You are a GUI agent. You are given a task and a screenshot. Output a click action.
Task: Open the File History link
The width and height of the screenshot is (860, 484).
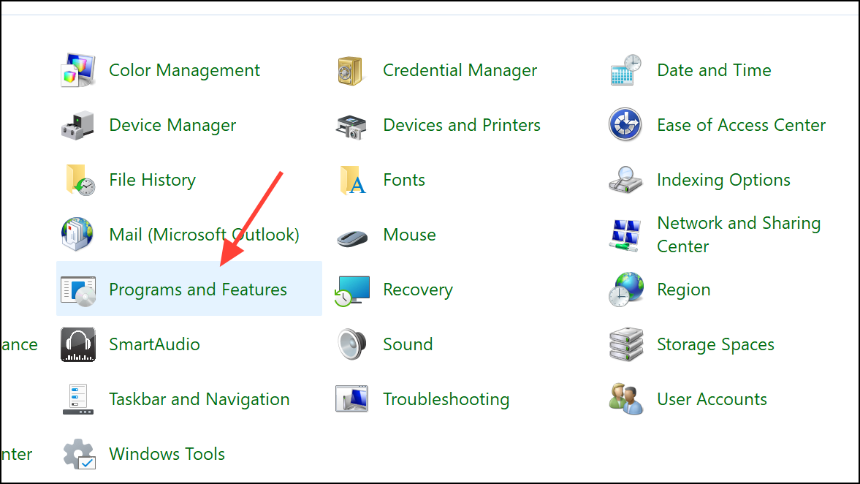point(152,179)
